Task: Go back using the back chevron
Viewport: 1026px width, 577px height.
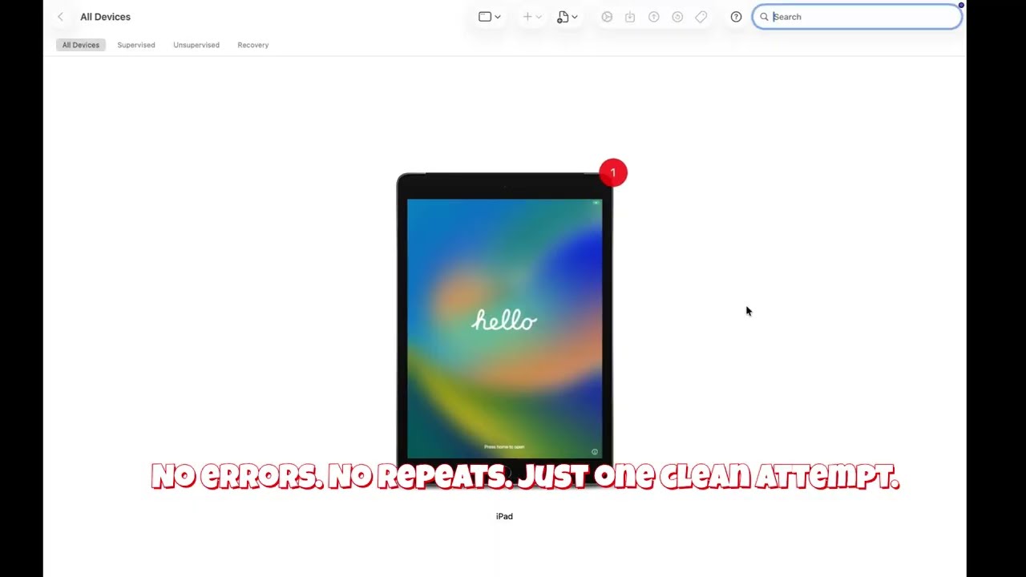Action: [x=60, y=17]
